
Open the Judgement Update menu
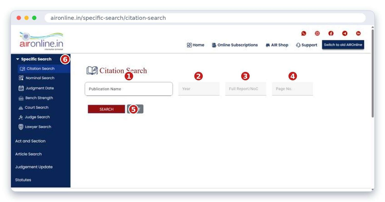(x=34, y=167)
